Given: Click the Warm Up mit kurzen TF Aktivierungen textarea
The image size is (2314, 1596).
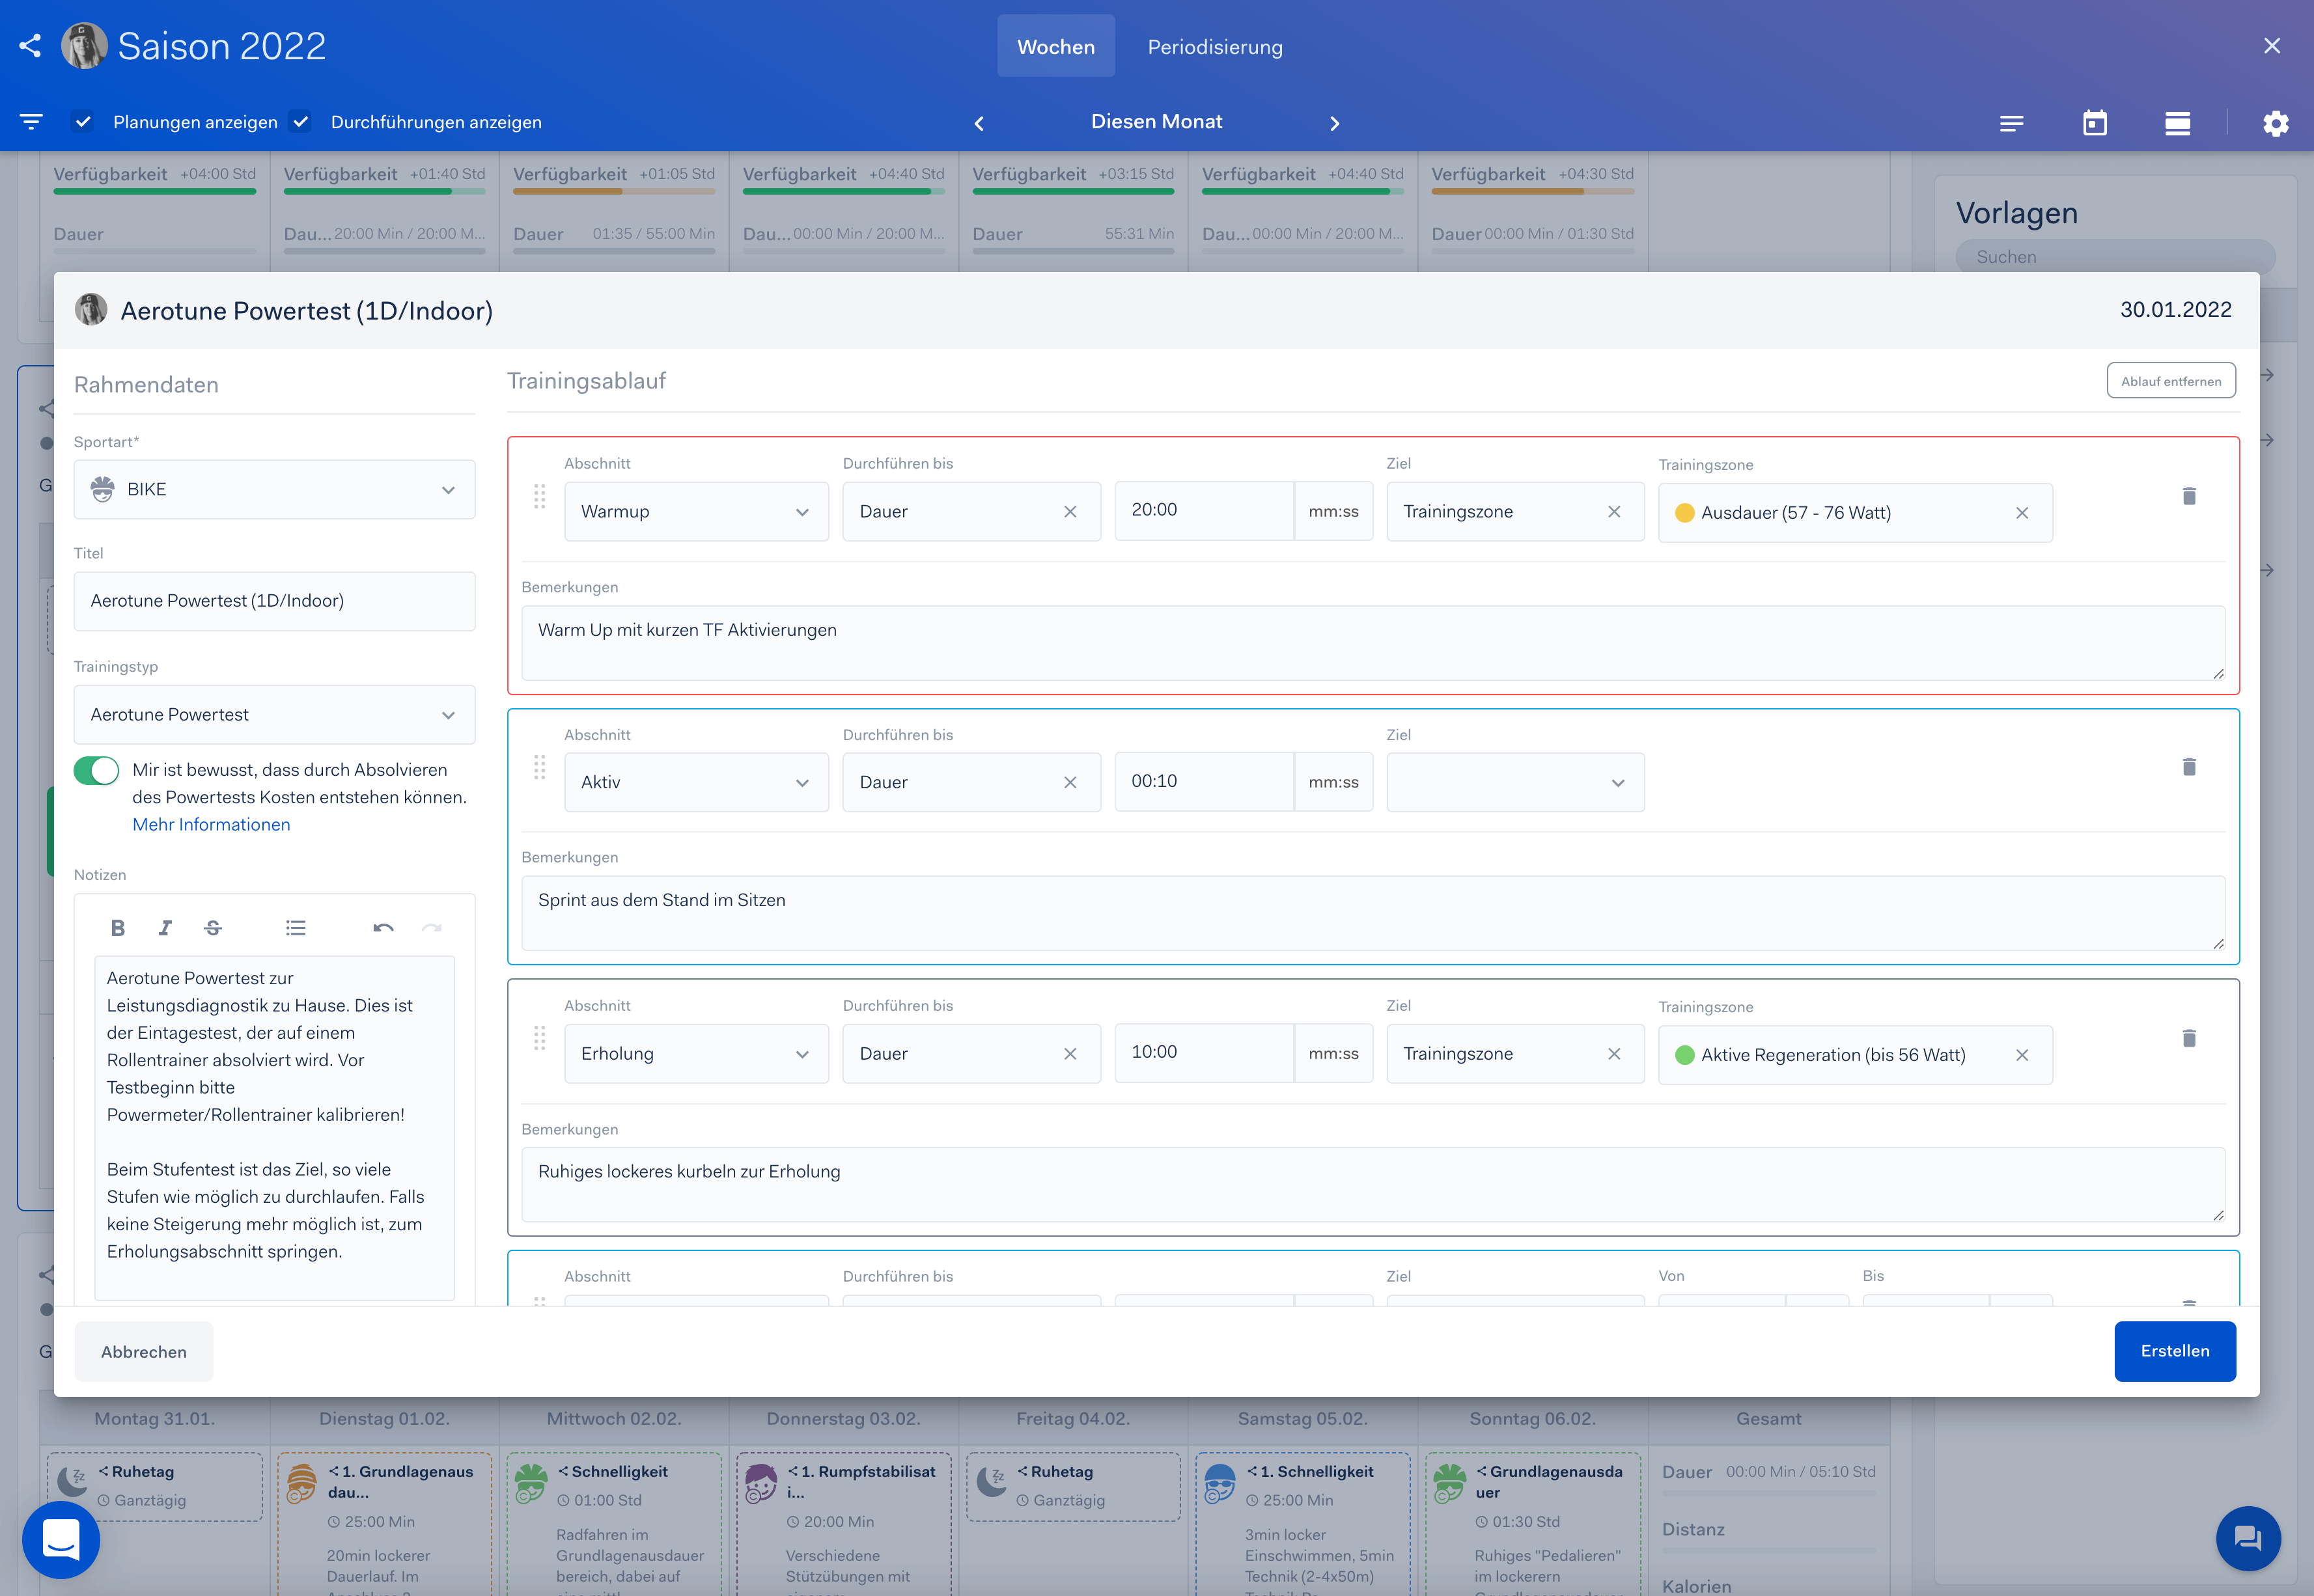Looking at the screenshot, I should point(1373,643).
